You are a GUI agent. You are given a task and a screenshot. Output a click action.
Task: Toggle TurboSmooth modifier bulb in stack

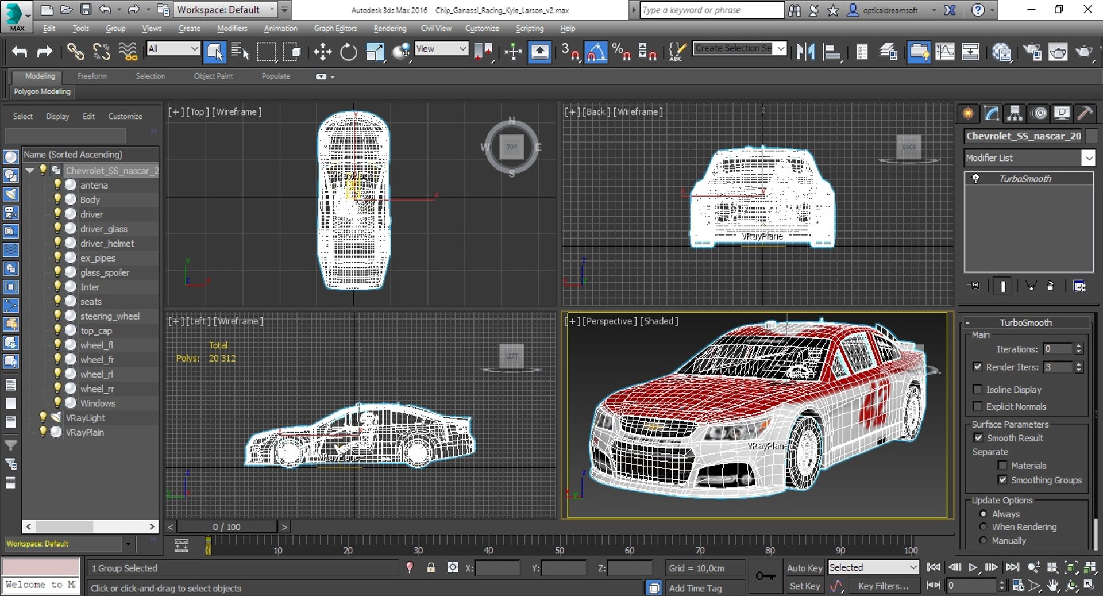tap(975, 179)
